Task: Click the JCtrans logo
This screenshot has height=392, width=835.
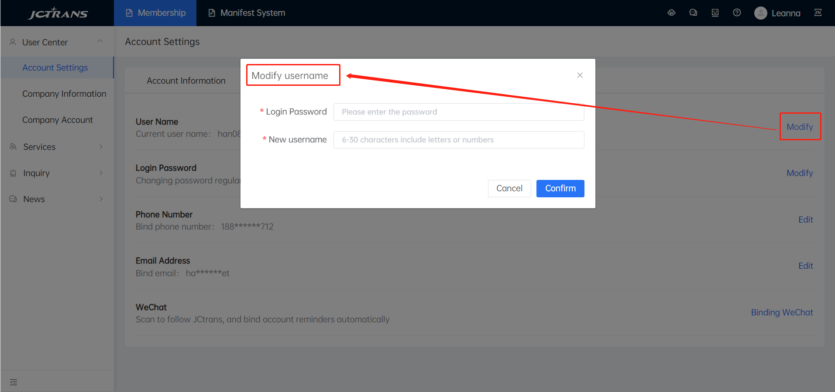Action: pyautogui.click(x=58, y=13)
